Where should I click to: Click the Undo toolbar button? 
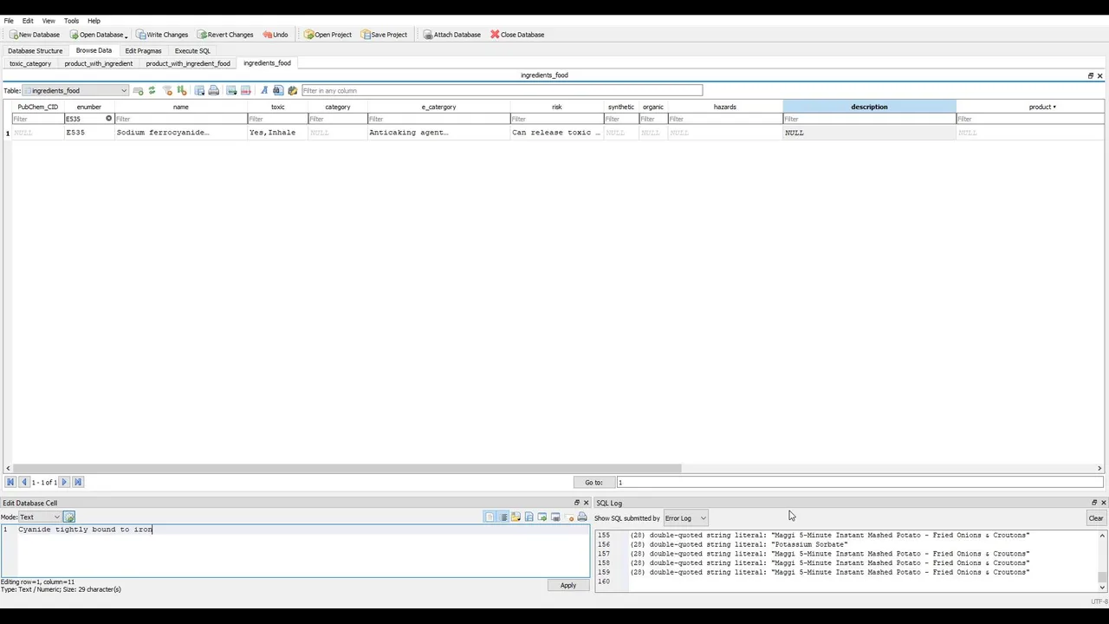coord(275,35)
